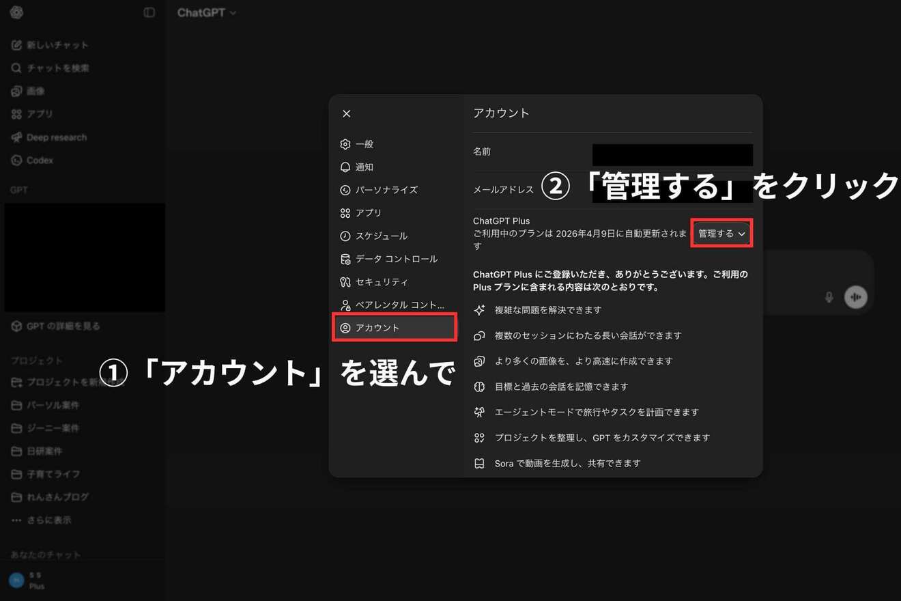
Task: Click the database icon beside データ コントロール
Action: click(x=345, y=259)
